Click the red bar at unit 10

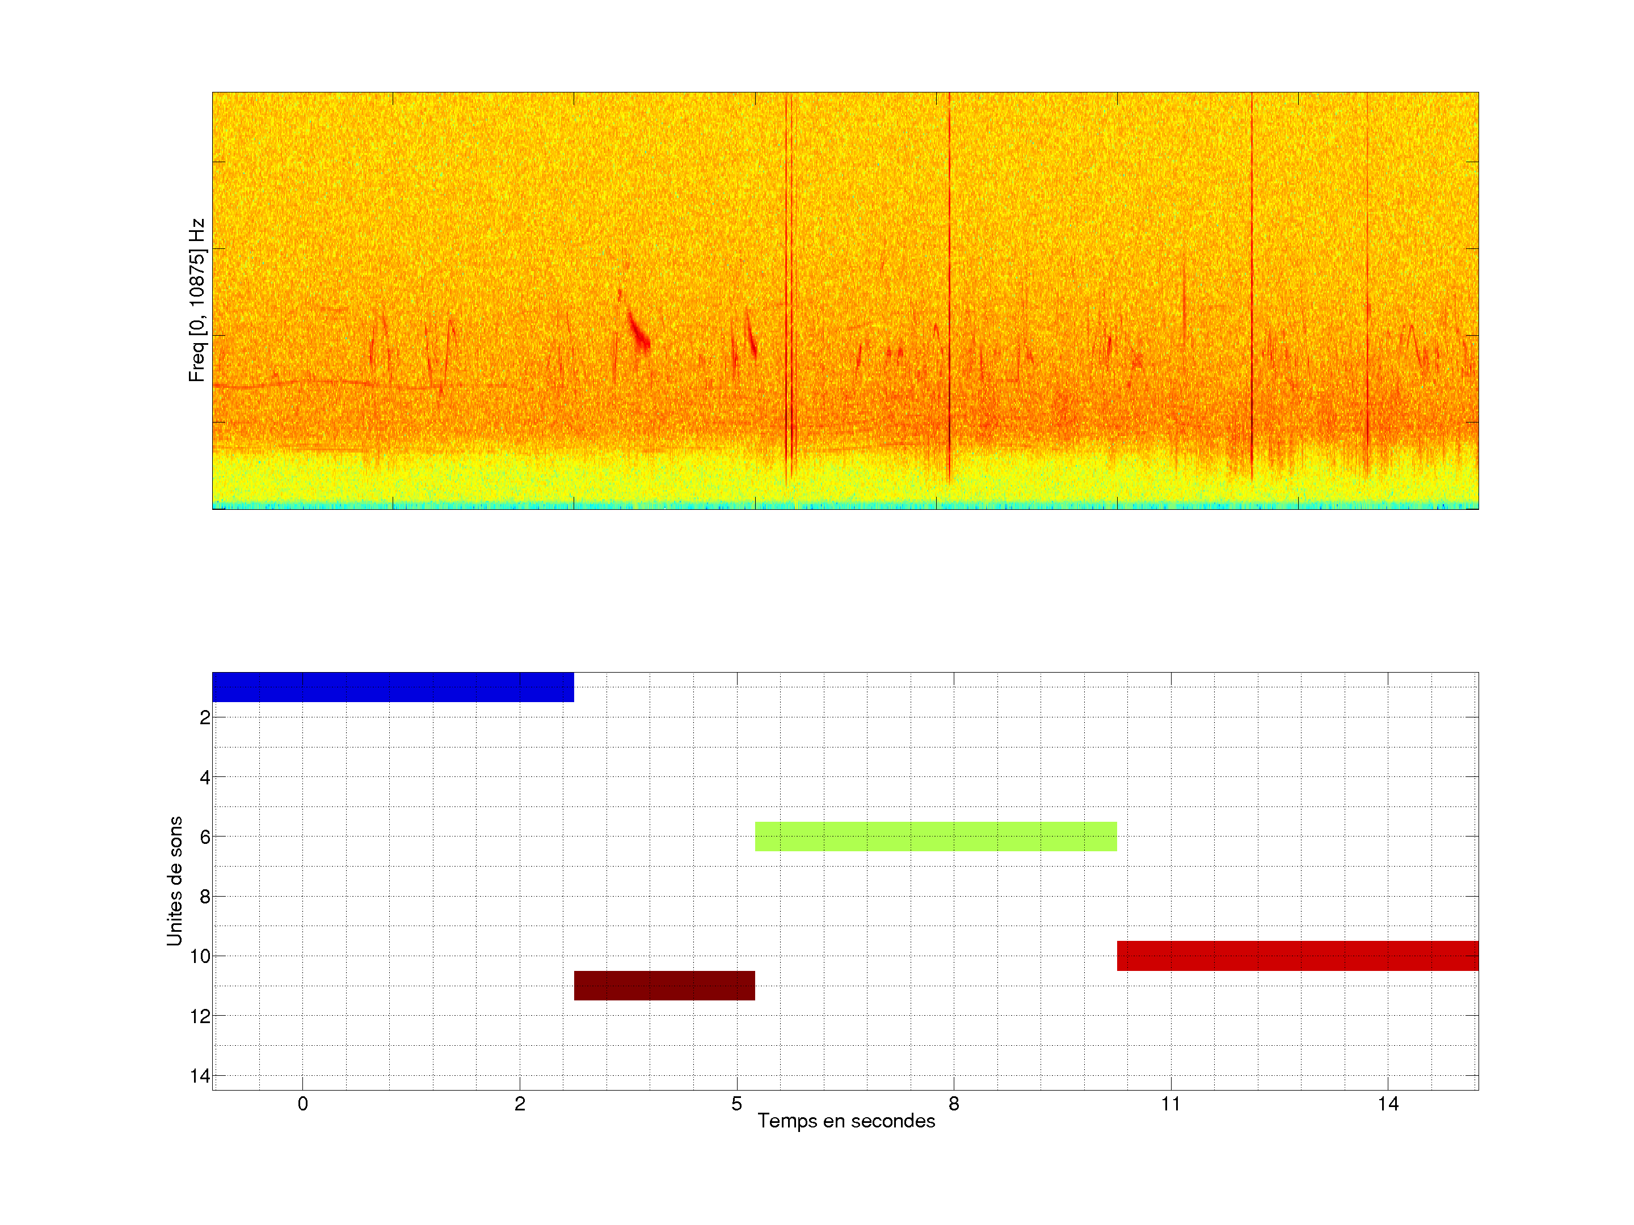[x=1297, y=956]
